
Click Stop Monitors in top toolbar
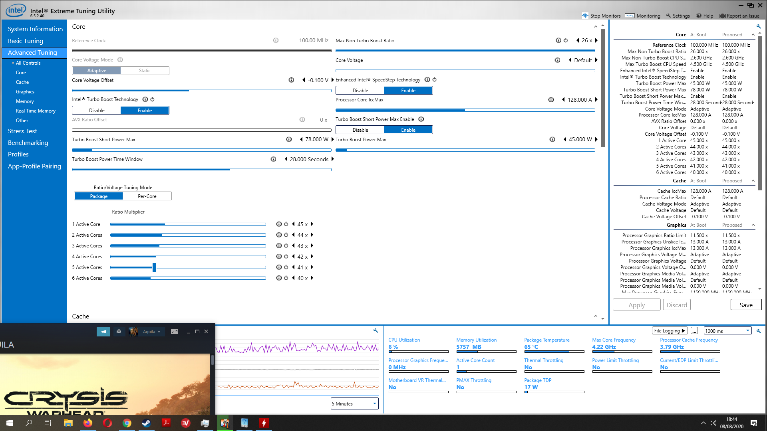601,16
